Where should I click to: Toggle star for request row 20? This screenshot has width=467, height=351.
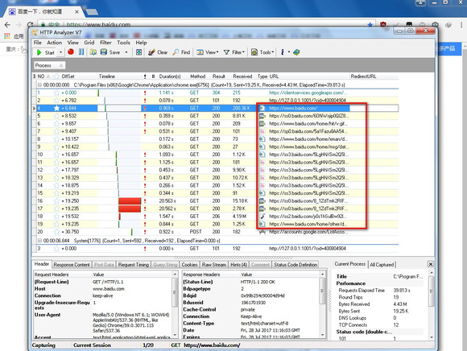tap(56, 232)
